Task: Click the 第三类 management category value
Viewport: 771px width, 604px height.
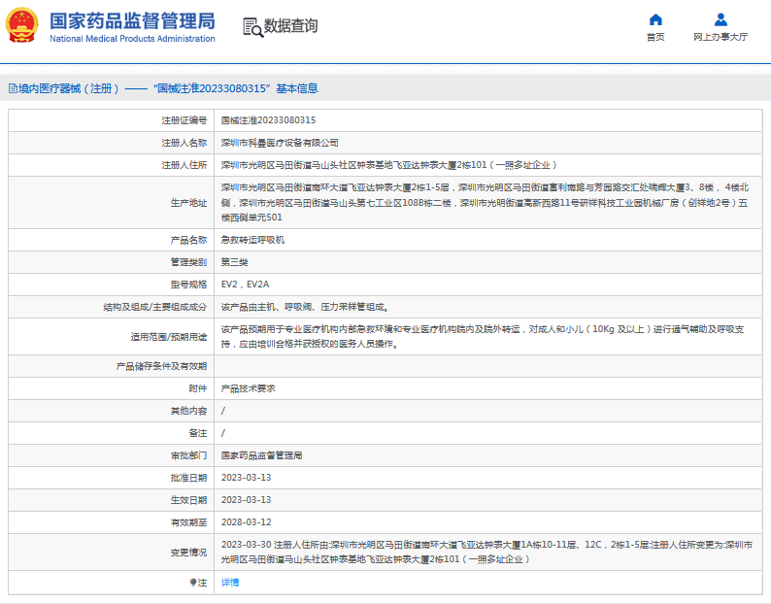Action: tap(235, 262)
